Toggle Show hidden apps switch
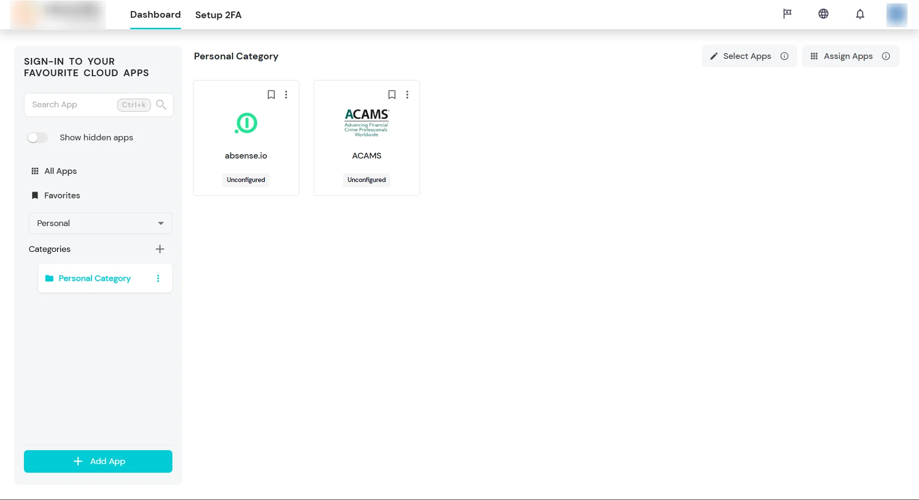 (x=37, y=138)
